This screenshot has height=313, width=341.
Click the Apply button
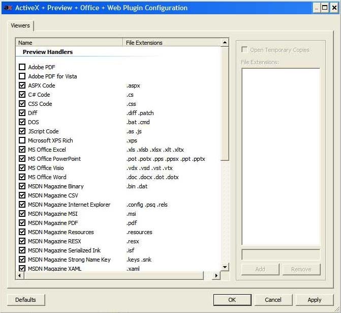[x=315, y=300]
